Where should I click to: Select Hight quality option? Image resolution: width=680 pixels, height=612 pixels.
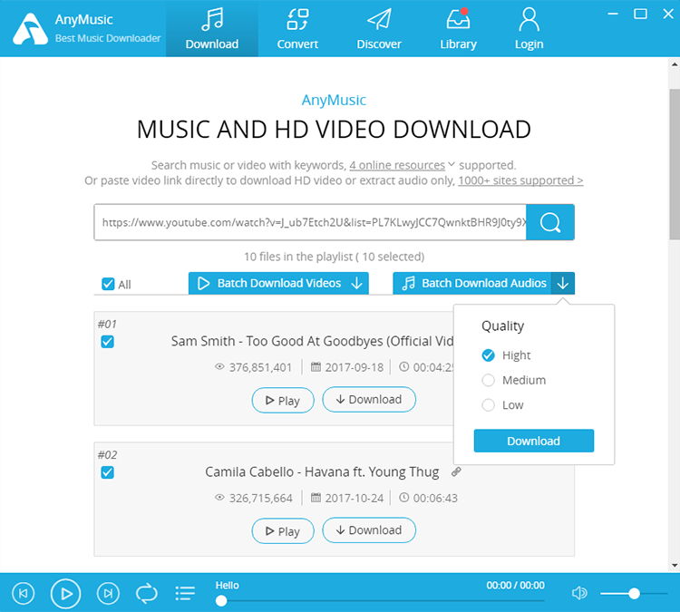[489, 355]
